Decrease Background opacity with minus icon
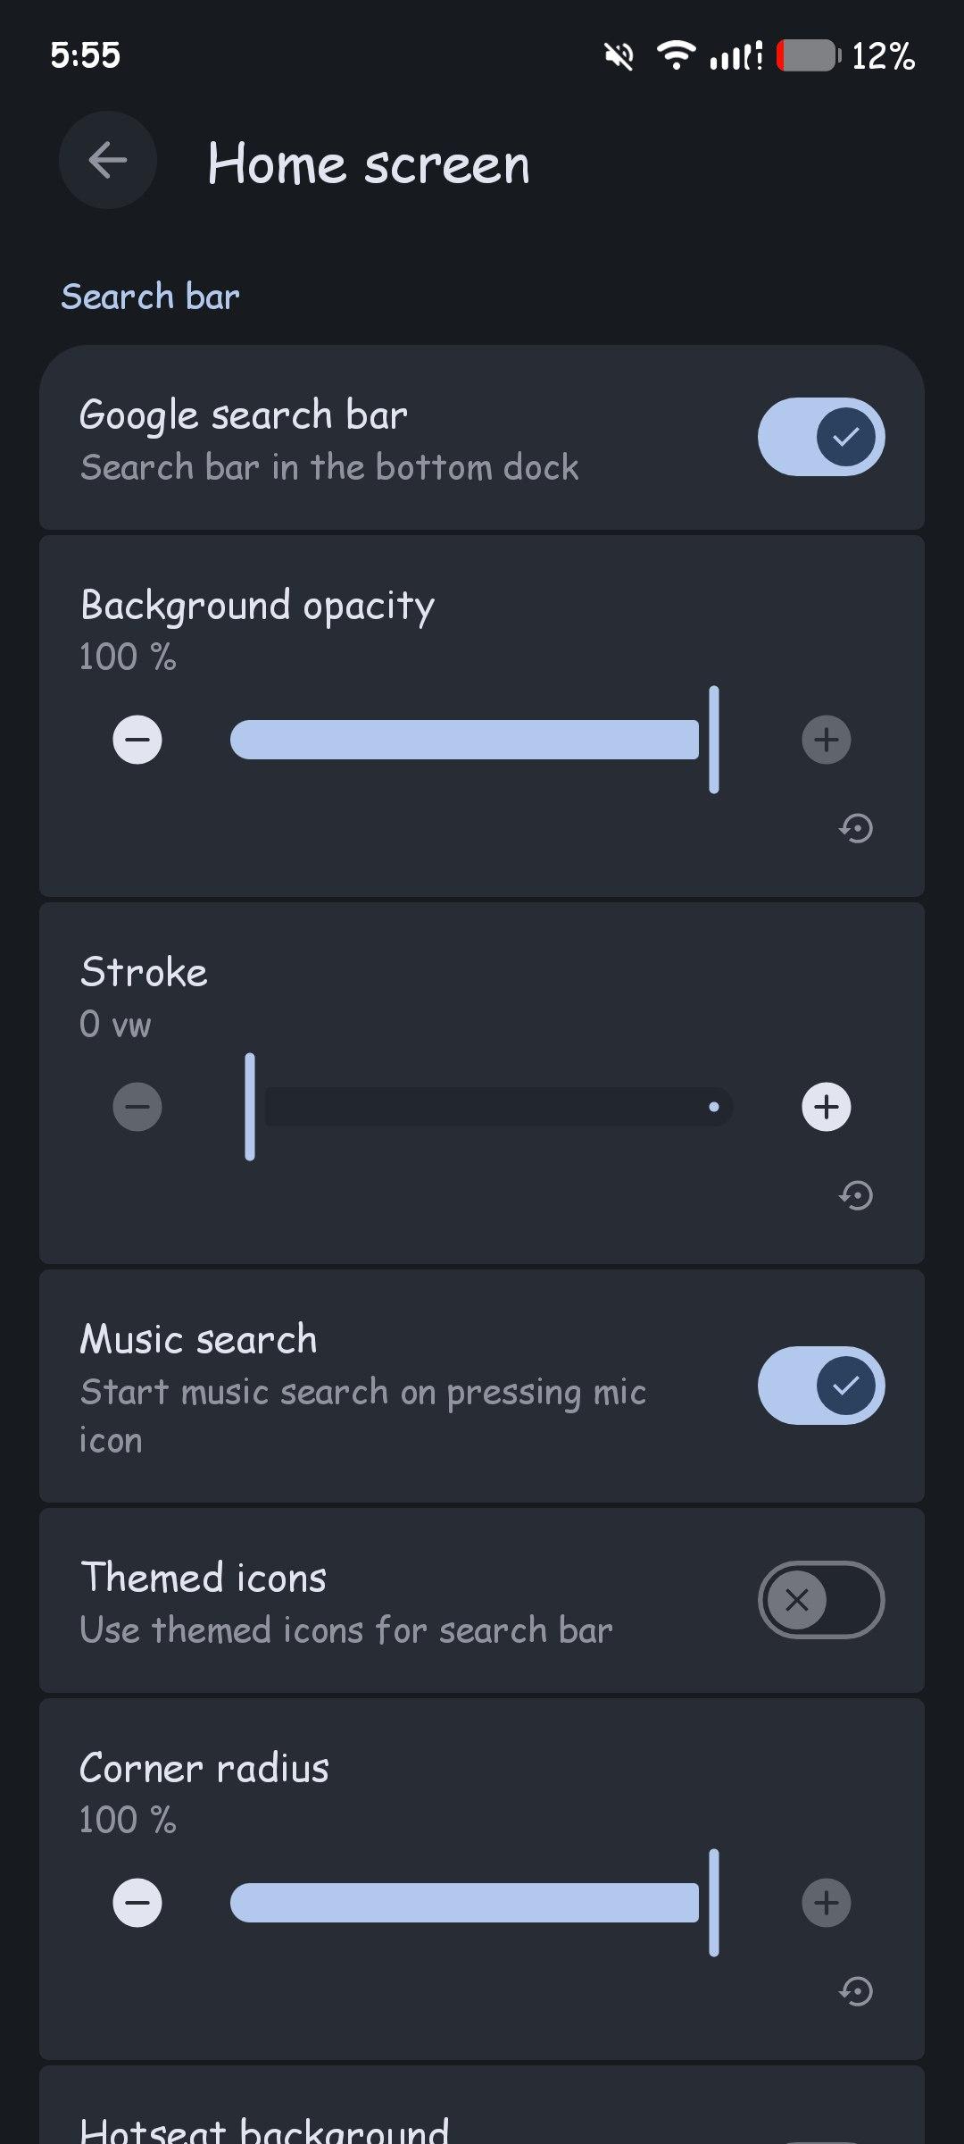This screenshot has width=964, height=2144. pyautogui.click(x=137, y=740)
